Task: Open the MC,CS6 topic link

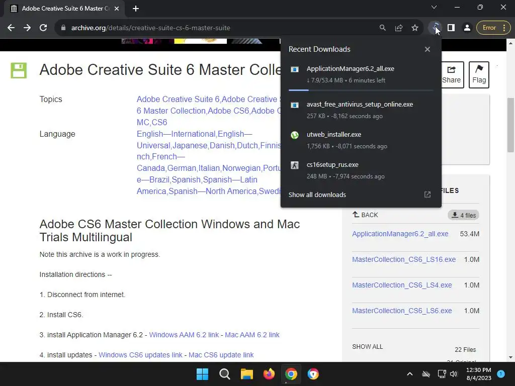Action: [152, 122]
